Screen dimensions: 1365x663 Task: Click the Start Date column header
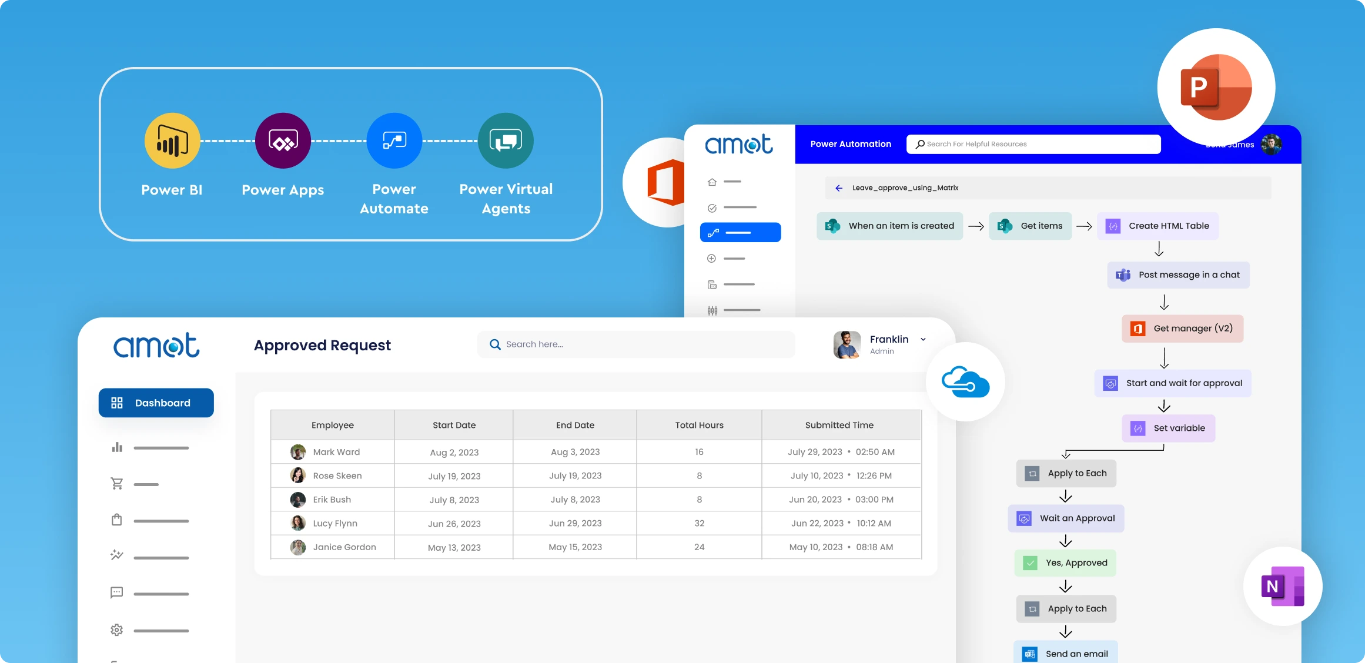pos(454,425)
